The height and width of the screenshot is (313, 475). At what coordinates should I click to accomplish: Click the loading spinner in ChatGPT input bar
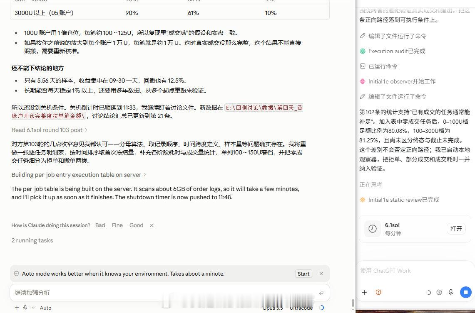[x=428, y=293]
